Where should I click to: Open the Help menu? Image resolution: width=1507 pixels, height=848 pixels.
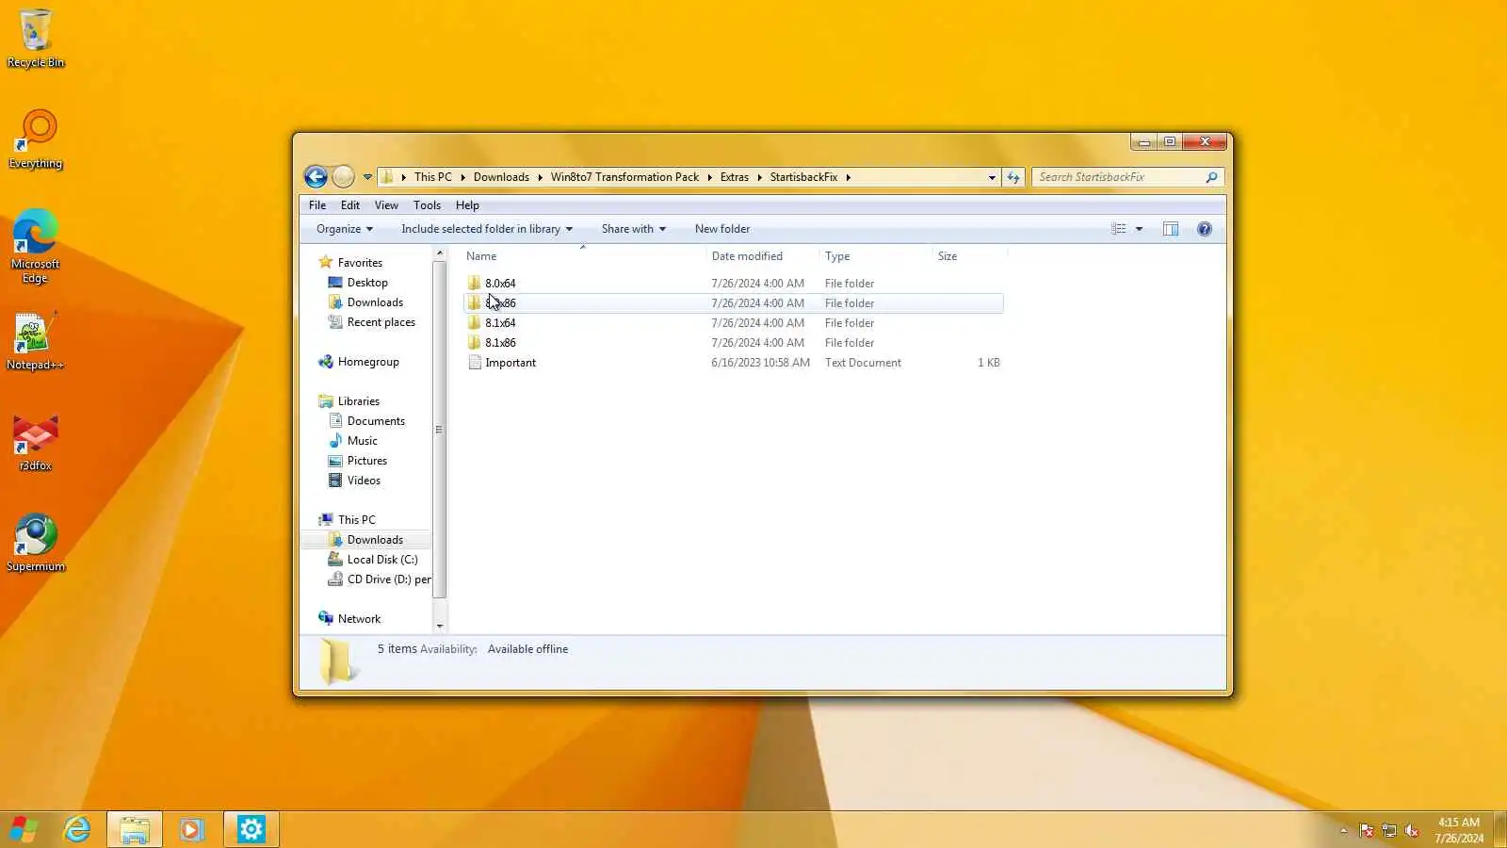pyautogui.click(x=467, y=205)
